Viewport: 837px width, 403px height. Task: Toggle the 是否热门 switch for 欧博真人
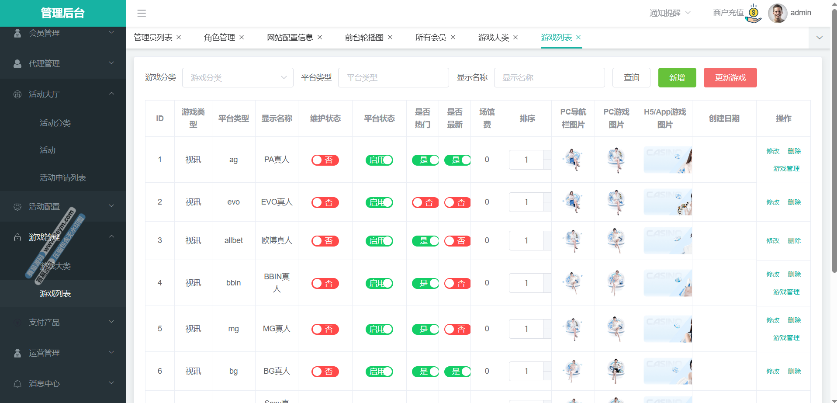pyautogui.click(x=425, y=241)
